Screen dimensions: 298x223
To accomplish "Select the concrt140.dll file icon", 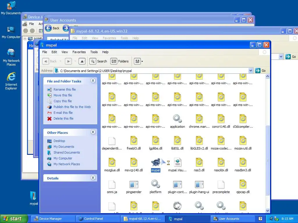I will click(x=221, y=119).
